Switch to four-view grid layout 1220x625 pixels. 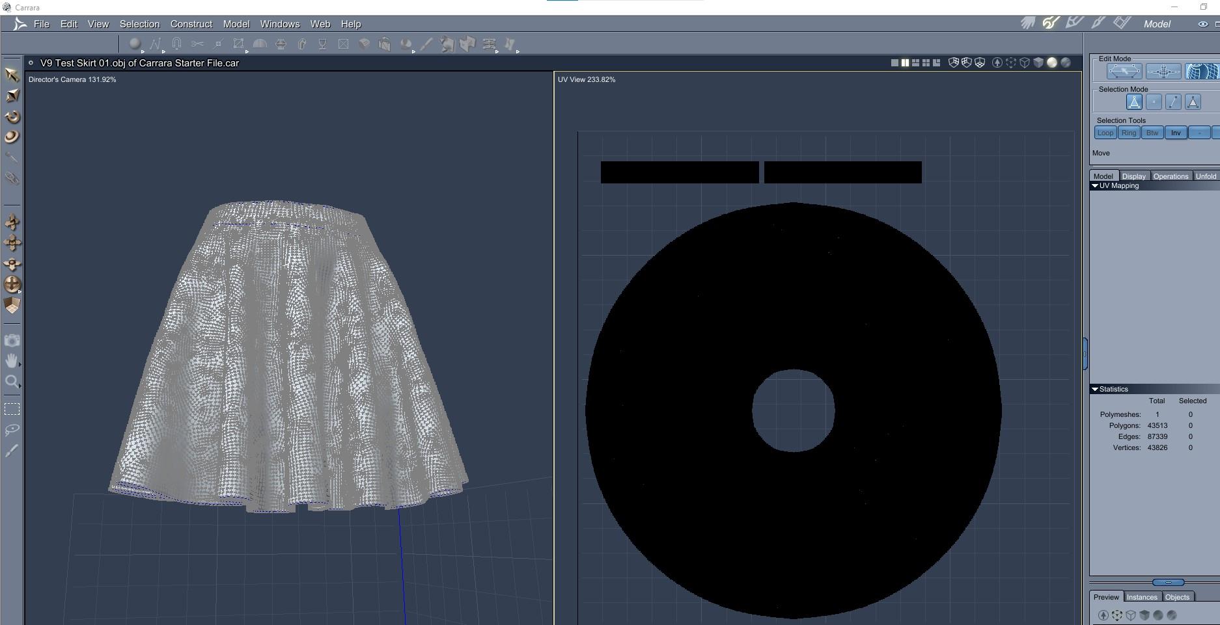click(x=926, y=63)
